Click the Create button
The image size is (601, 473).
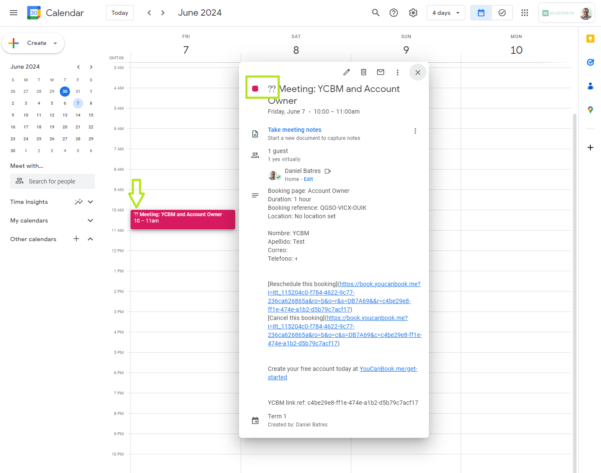pos(33,43)
